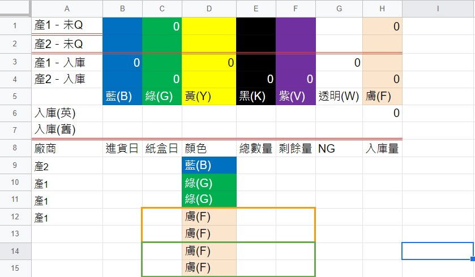Select column H header

pyautogui.click(x=382, y=8)
